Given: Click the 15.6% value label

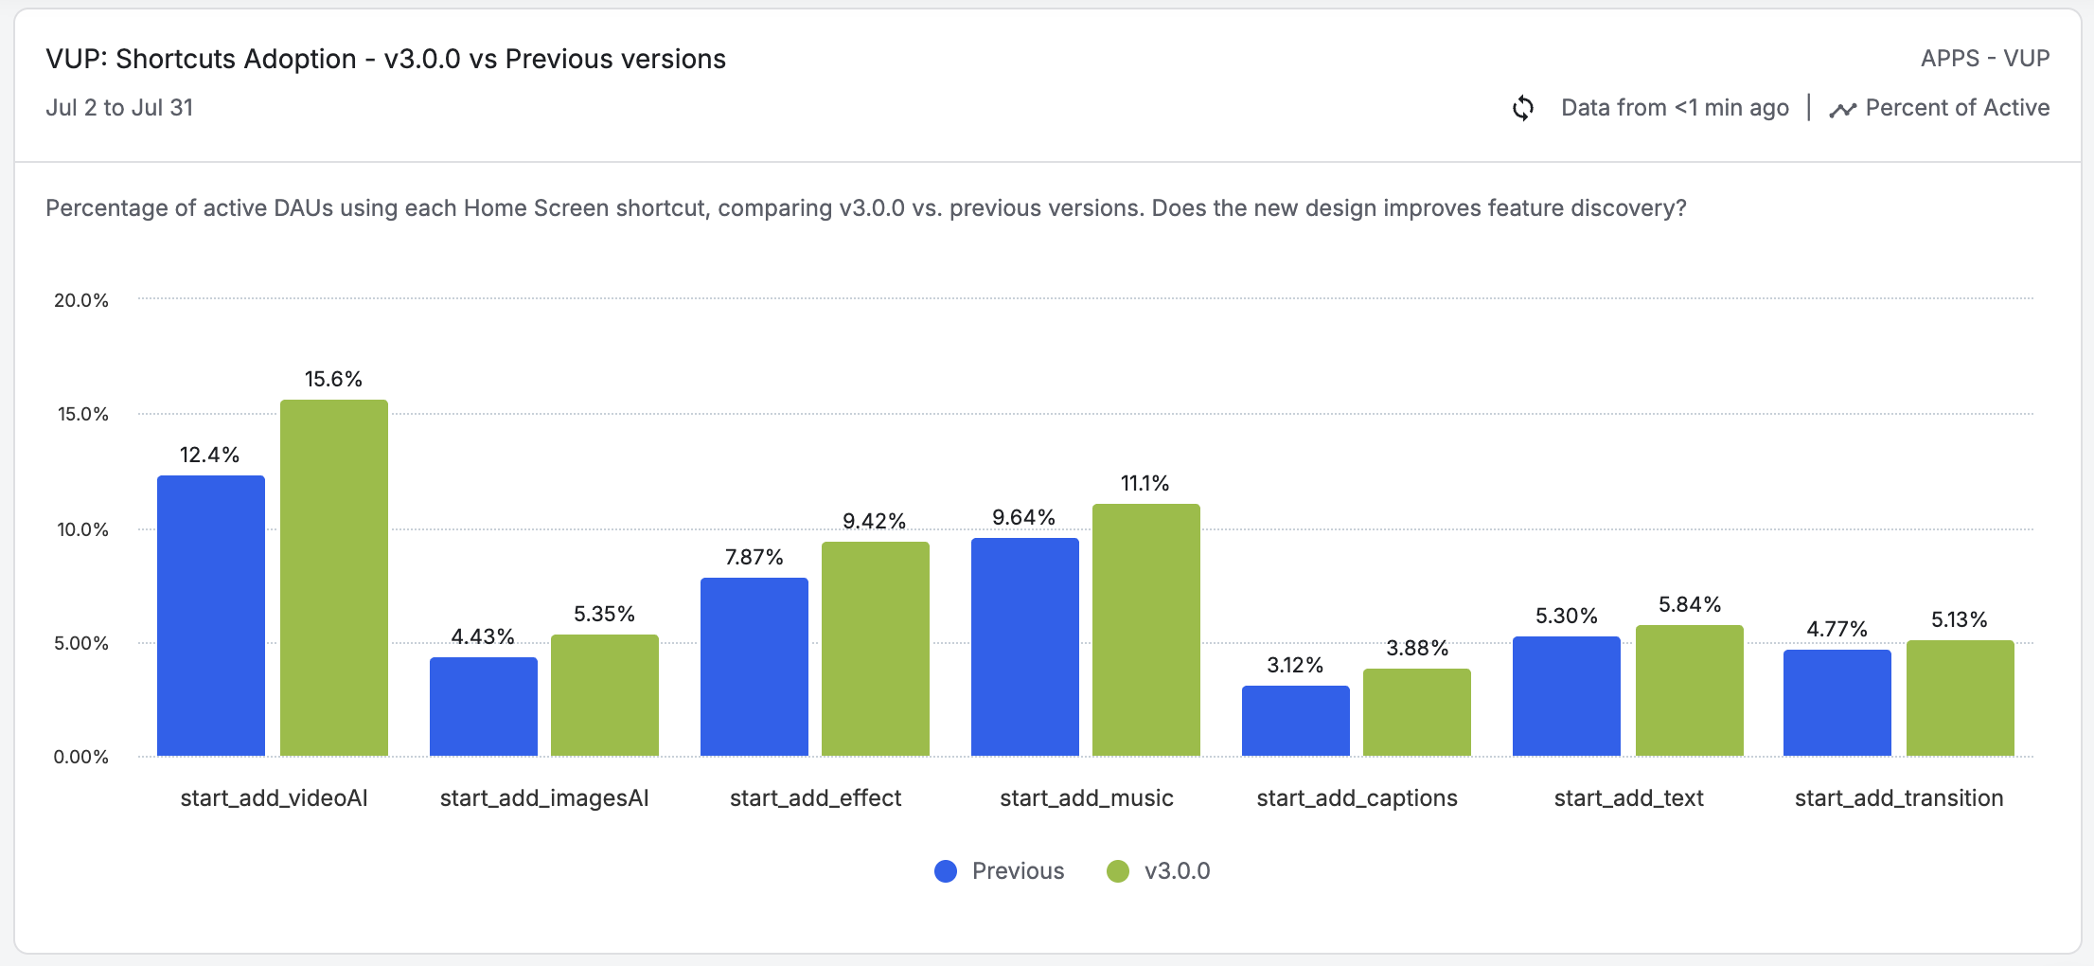Looking at the screenshot, I should 333,379.
